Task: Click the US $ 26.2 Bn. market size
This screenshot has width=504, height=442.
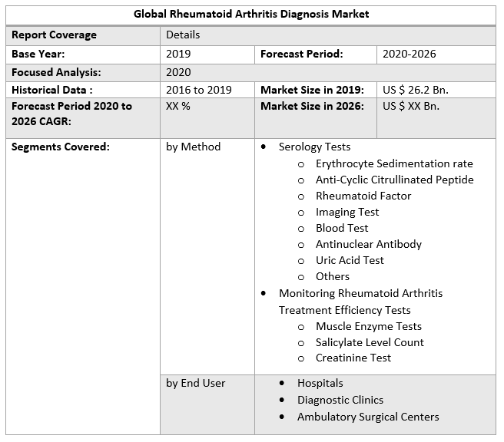Action: tap(416, 90)
